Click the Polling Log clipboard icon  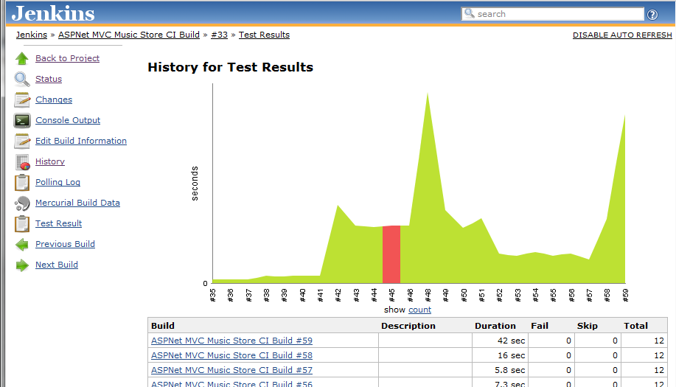pyautogui.click(x=22, y=182)
